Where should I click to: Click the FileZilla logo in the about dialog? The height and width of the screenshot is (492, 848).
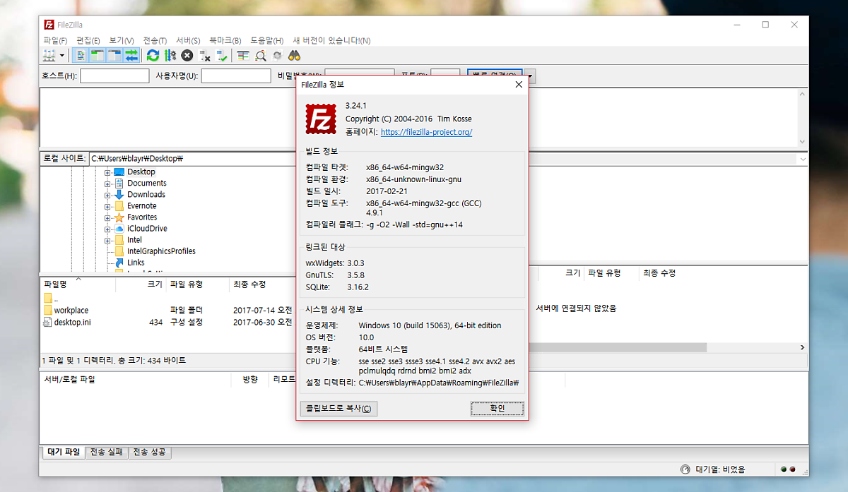321,119
